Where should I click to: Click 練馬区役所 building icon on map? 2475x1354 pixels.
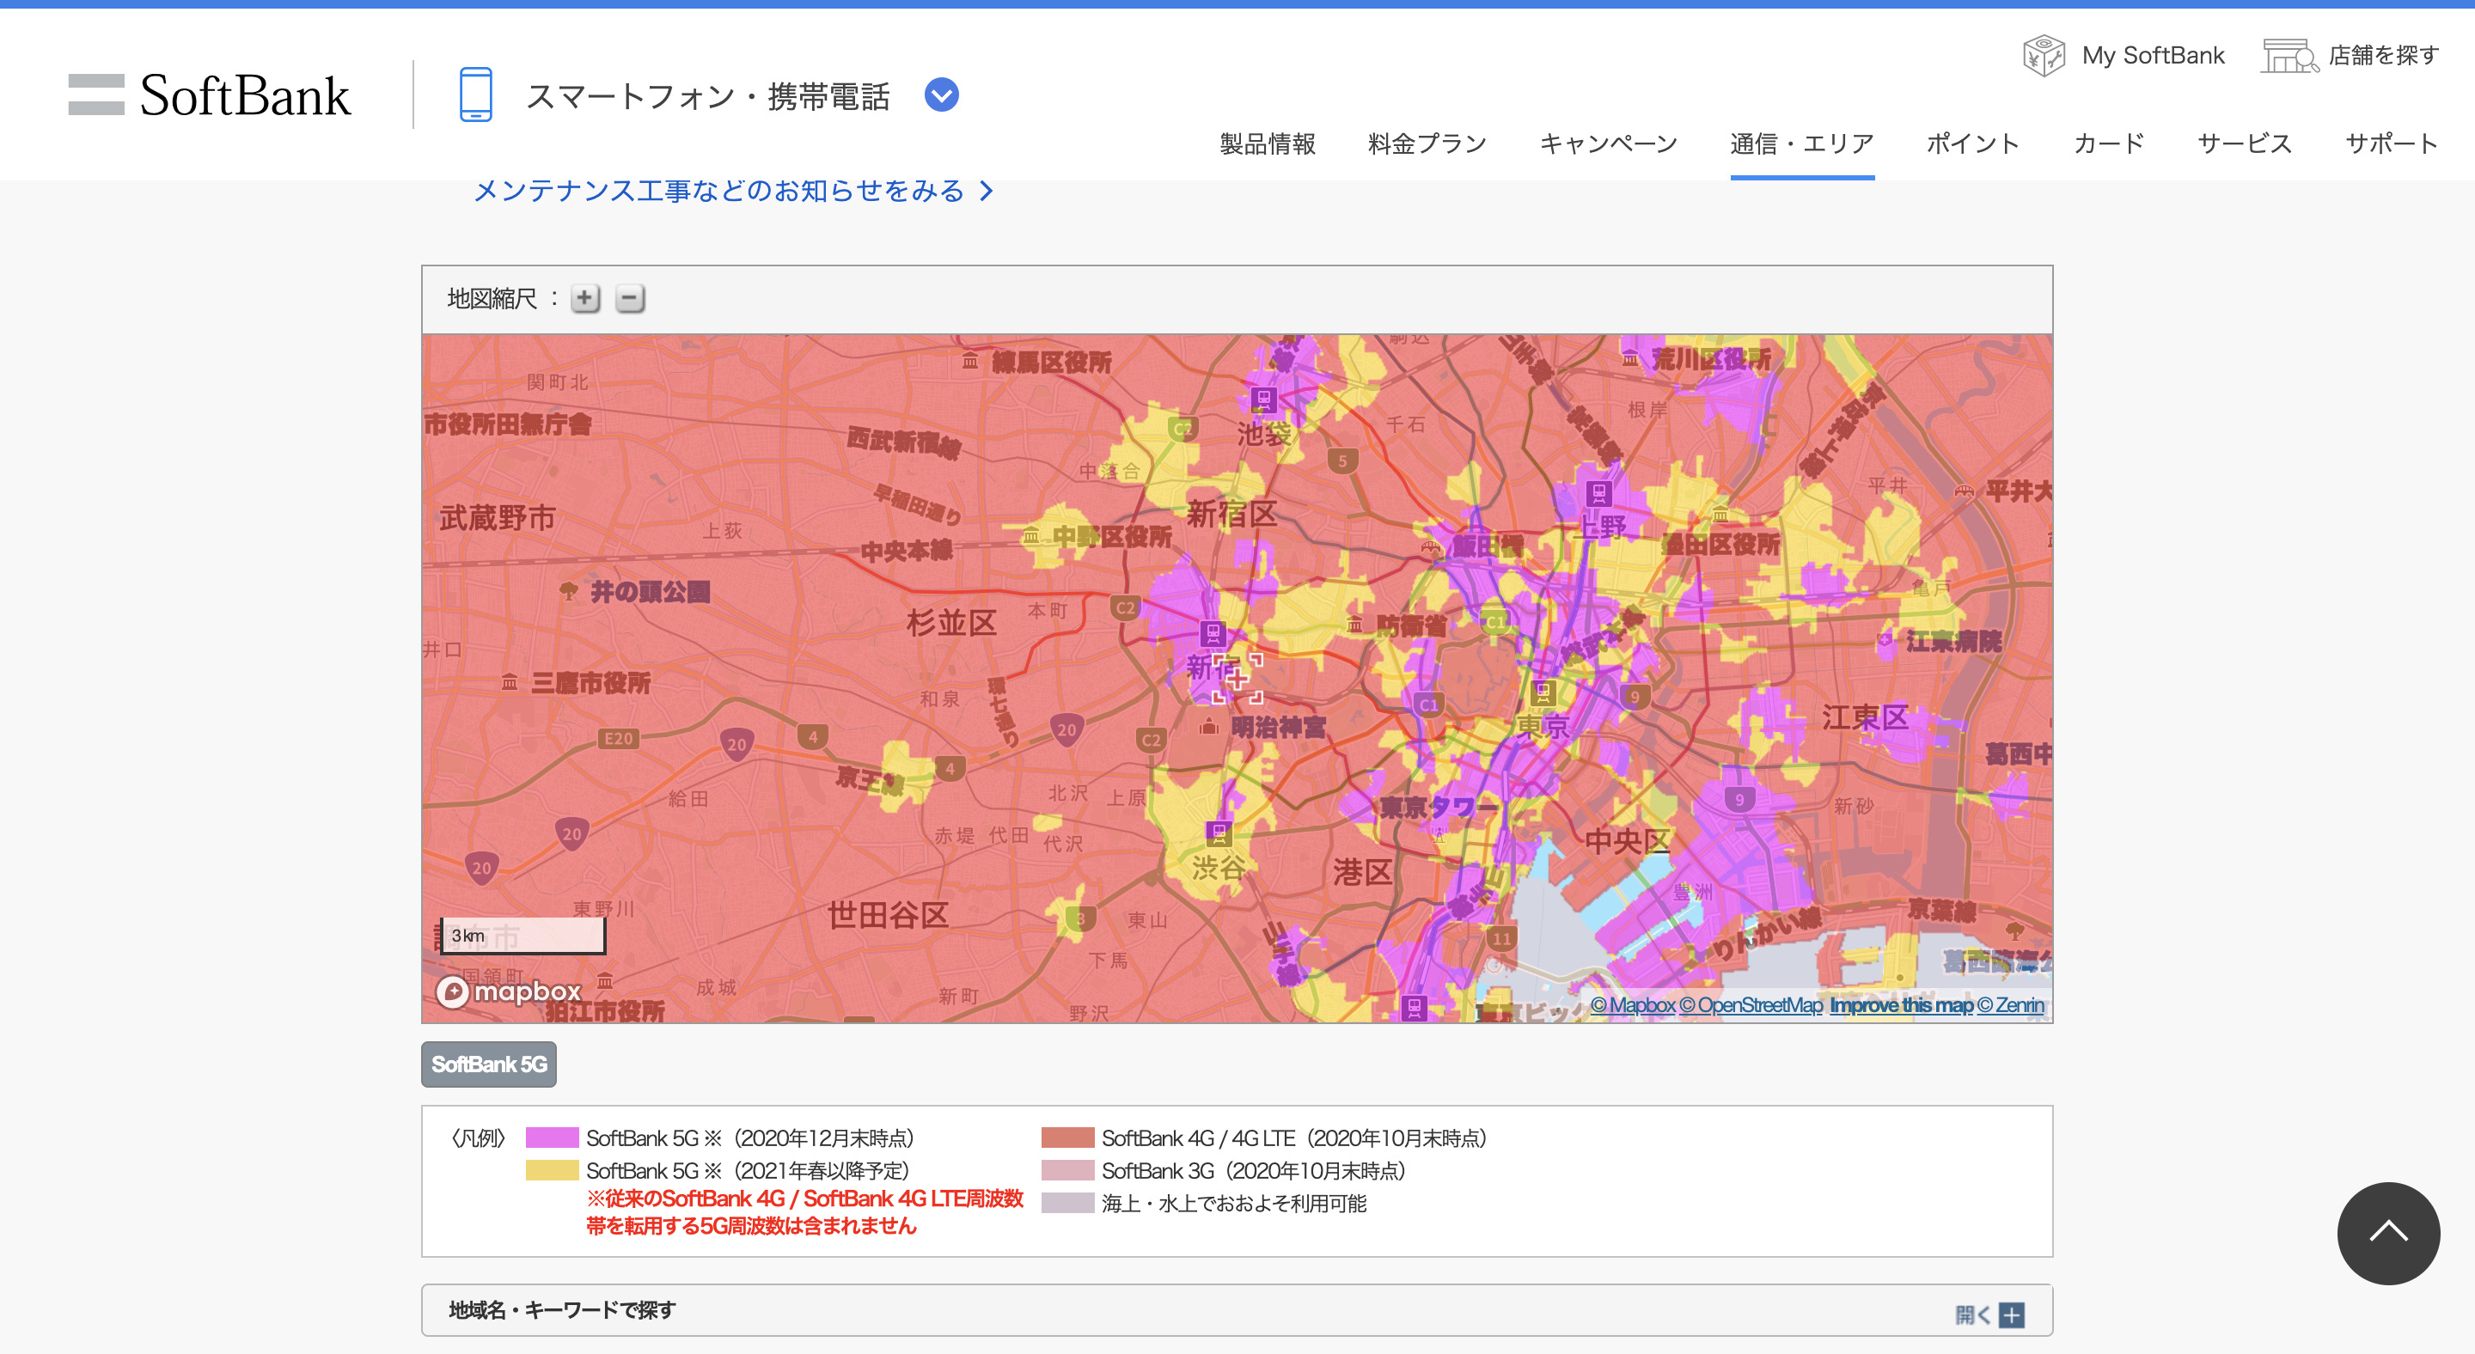[970, 362]
